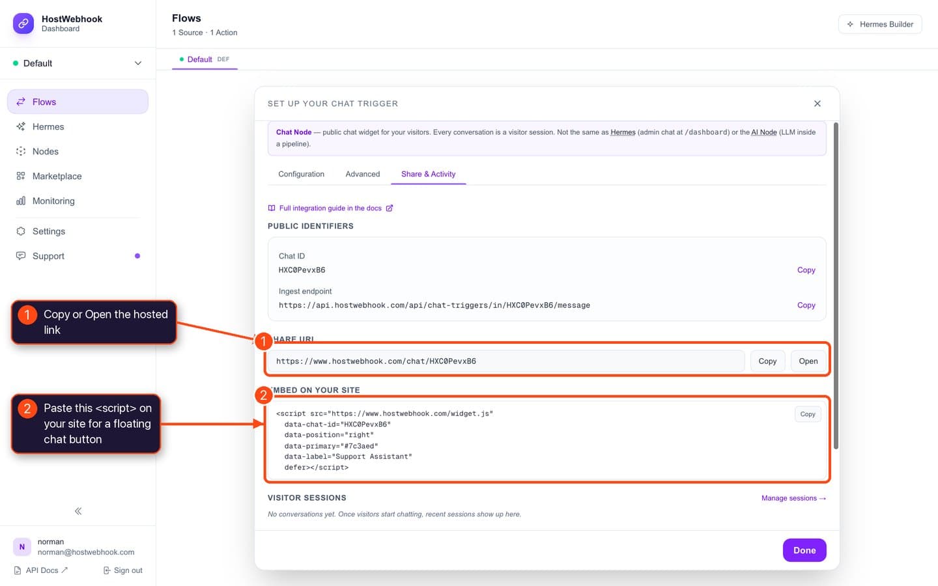Copy the Ingest endpoint URL

806,305
